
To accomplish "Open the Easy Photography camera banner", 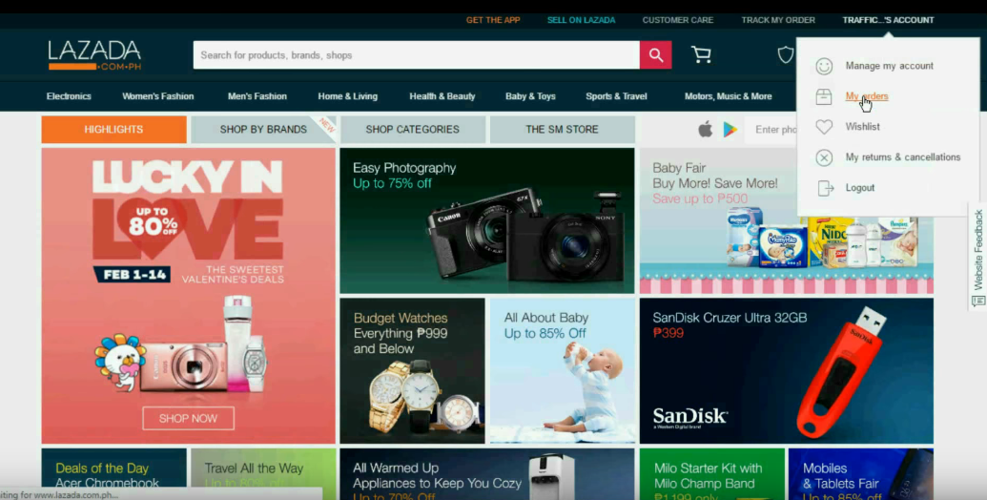I will tap(487, 220).
